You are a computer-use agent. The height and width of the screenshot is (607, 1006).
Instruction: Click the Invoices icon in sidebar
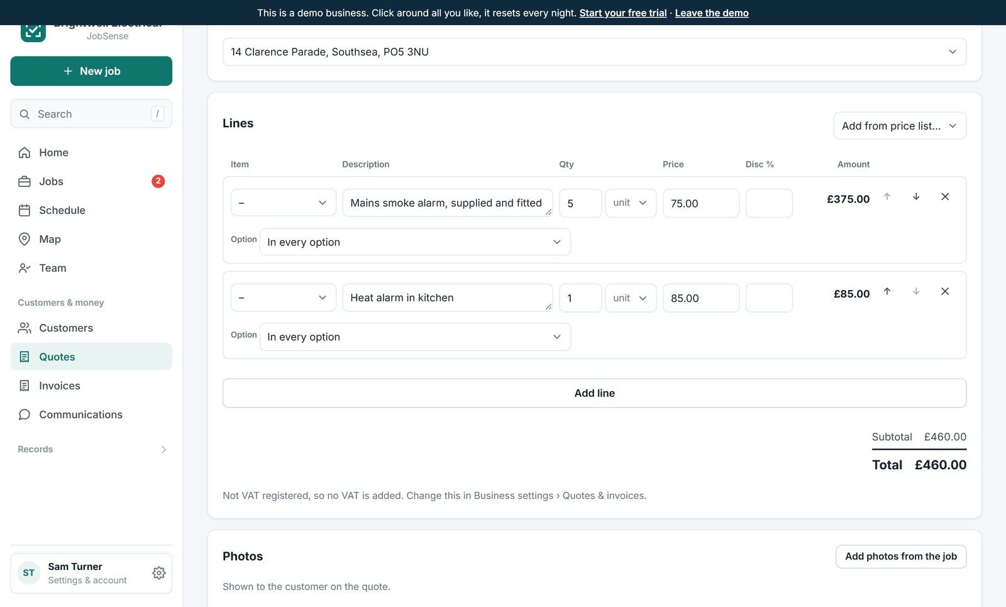[25, 386]
